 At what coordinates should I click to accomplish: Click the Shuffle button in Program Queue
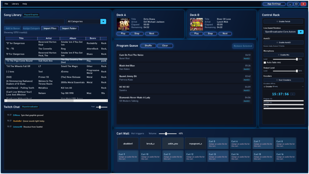[148, 46]
